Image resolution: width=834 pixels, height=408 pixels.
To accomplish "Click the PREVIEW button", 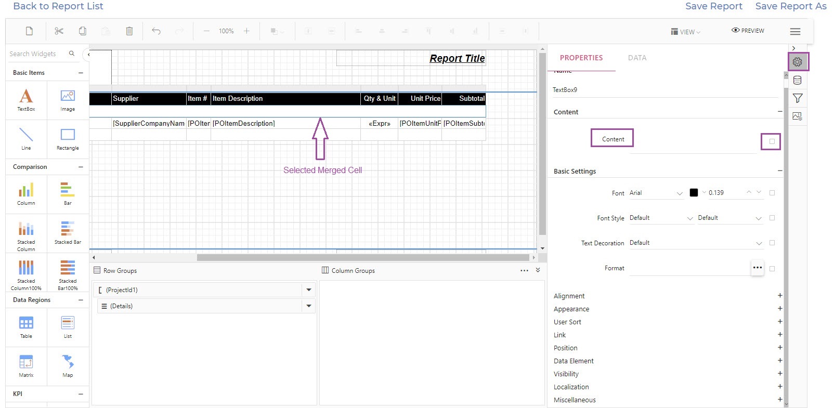I will tap(748, 31).
